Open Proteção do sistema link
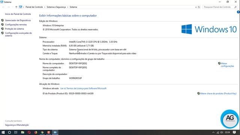The height and width of the screenshot is (135, 240). click(x=15, y=29)
